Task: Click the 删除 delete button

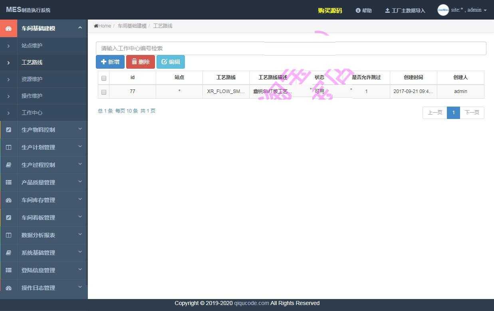Action: 141,62
